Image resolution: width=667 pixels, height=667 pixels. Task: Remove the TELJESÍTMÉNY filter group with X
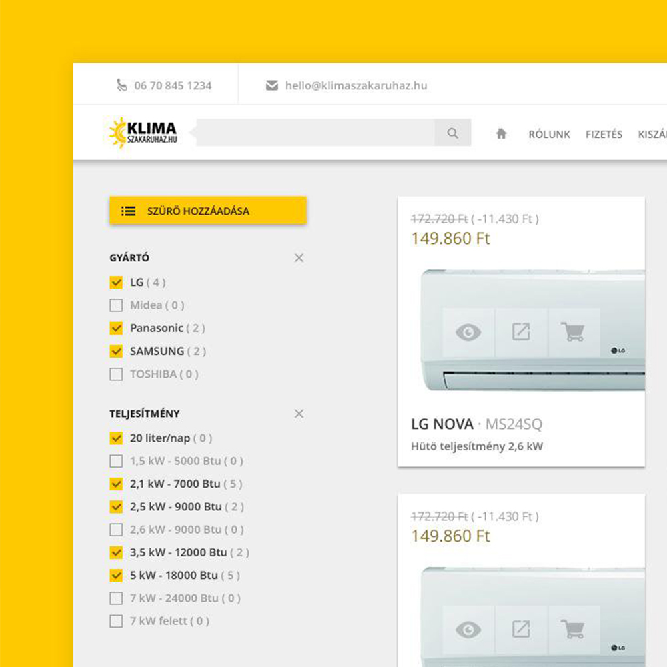[x=299, y=414]
